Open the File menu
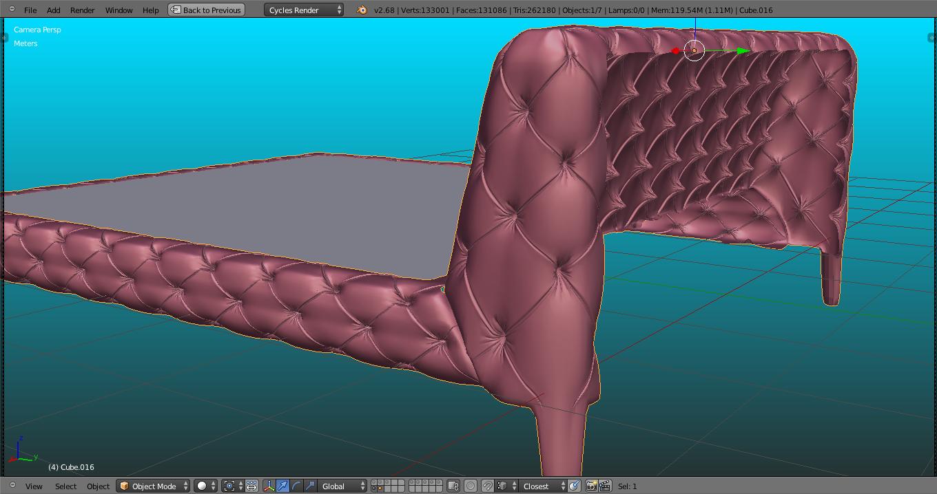 (30, 10)
